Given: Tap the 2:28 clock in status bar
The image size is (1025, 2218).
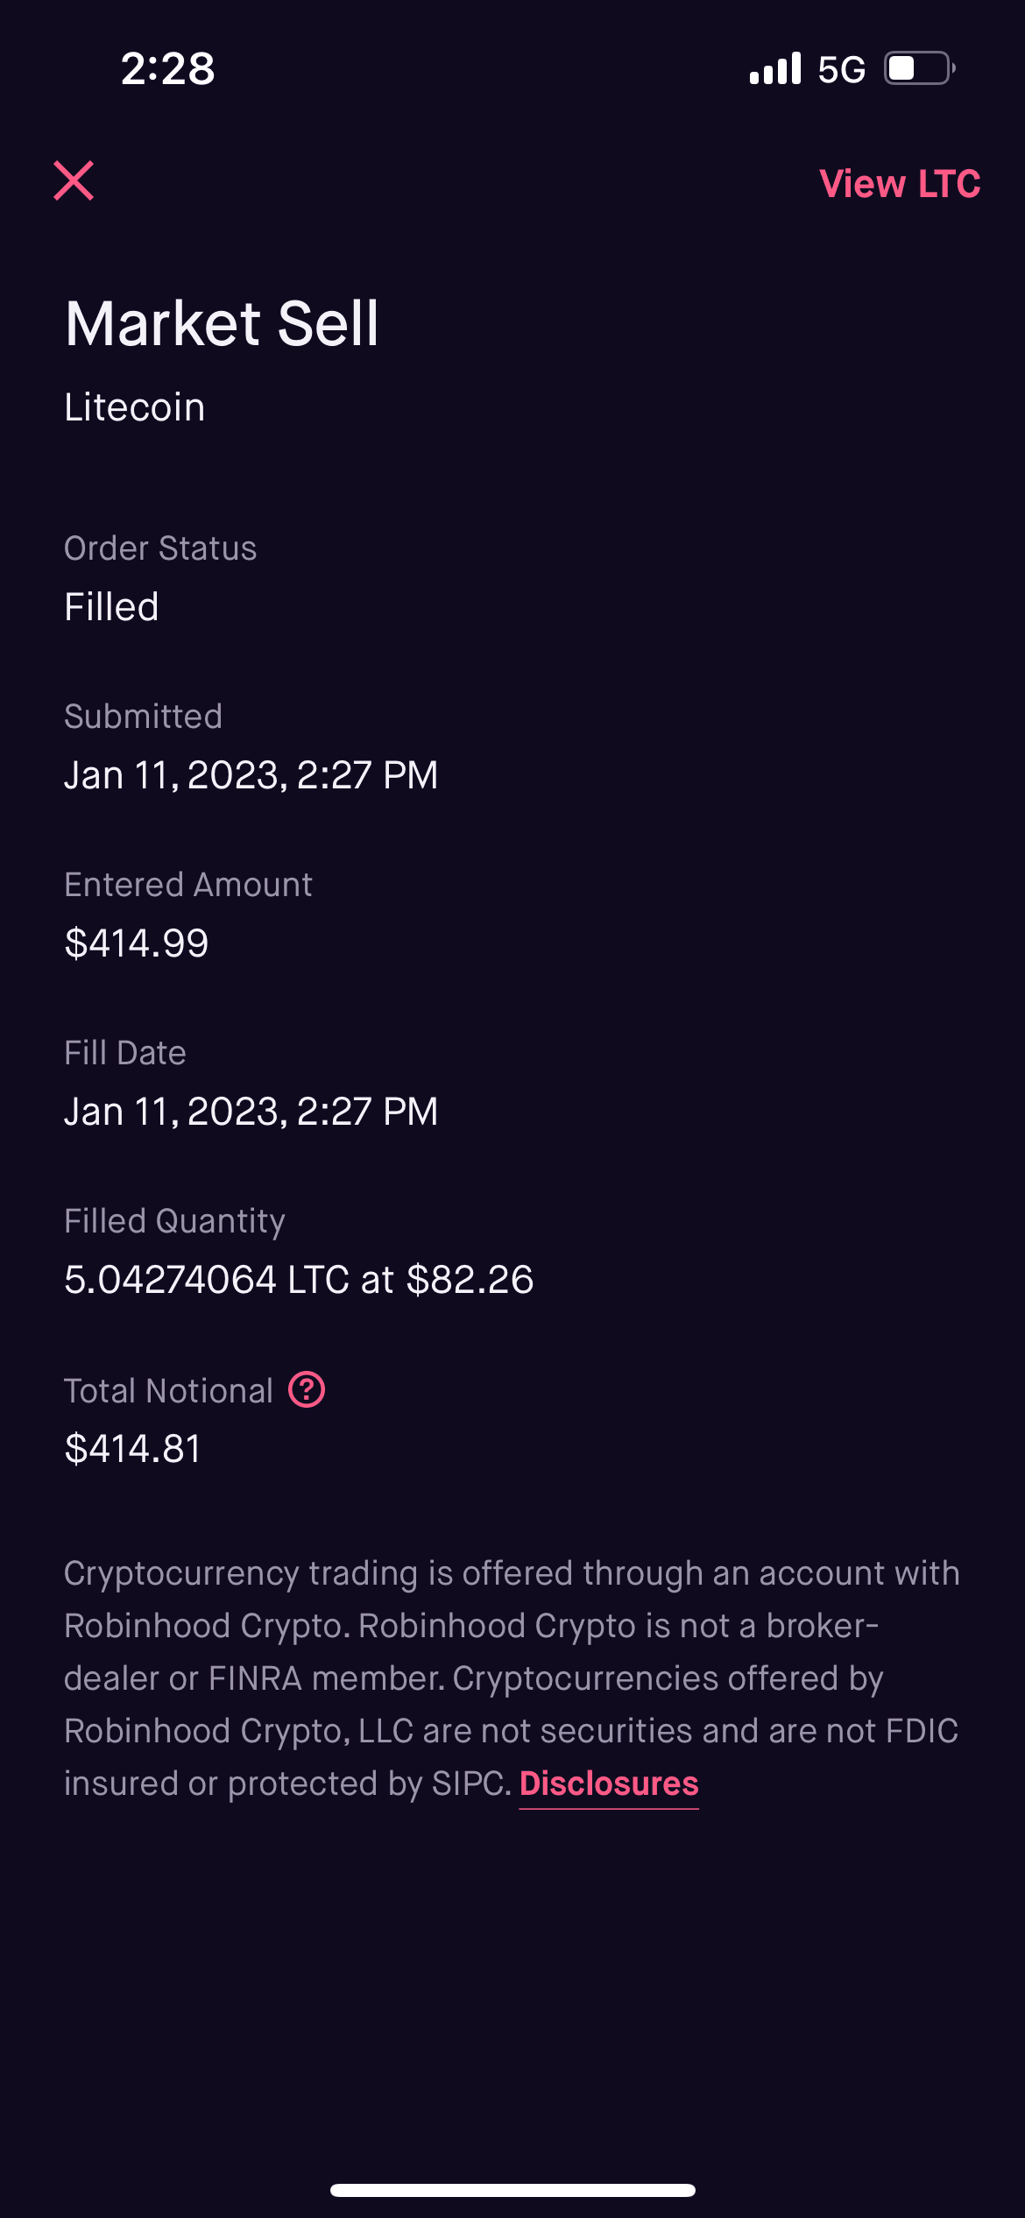Looking at the screenshot, I should [167, 68].
